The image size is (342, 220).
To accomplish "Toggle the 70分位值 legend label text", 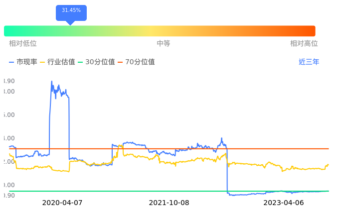I will (x=140, y=62).
